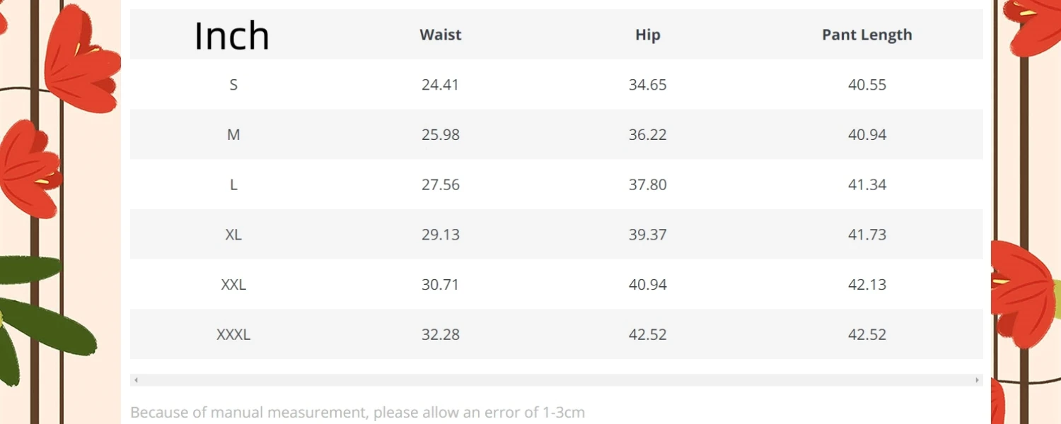The width and height of the screenshot is (1061, 424).
Task: Click waist value 32.28
Action: coord(441,335)
